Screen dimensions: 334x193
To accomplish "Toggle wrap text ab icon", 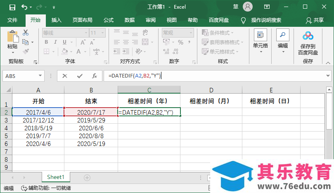I will click(x=145, y=33).
